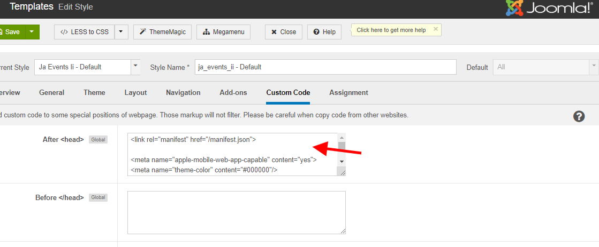599x247 pixels.
Task: Expand the LESS to CSS dropdown arrow
Action: (122, 32)
